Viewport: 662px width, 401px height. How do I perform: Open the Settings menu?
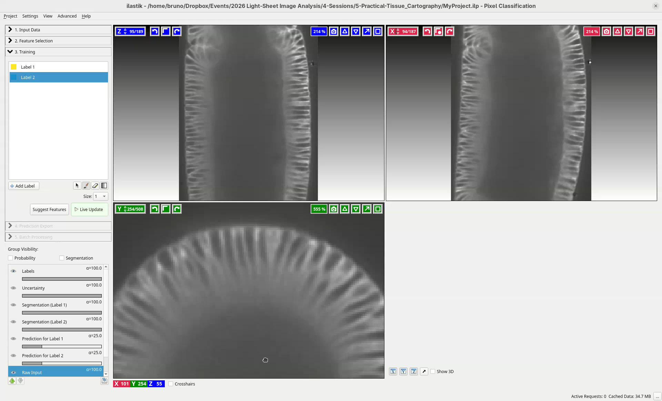(x=30, y=16)
